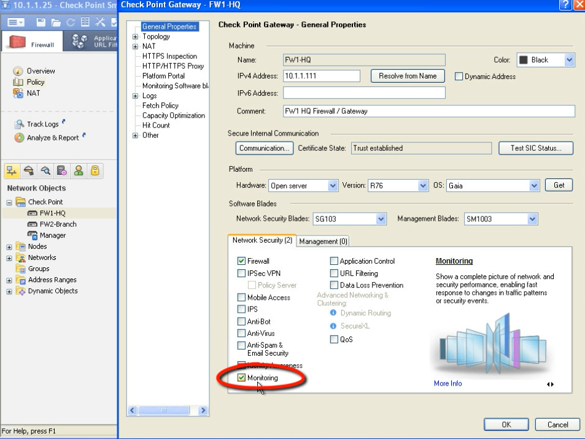Collapse the Check Point folder
The height and width of the screenshot is (439, 585).
pos(9,203)
